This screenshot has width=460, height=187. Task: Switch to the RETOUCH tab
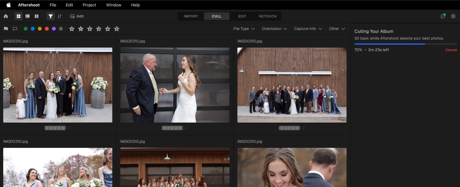[x=268, y=16]
